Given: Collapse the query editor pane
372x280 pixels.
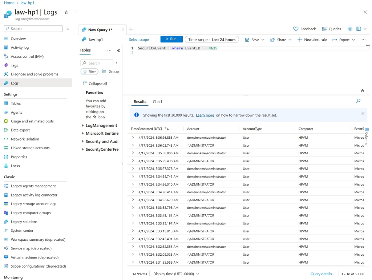Looking at the screenshot, I should [362, 91].
